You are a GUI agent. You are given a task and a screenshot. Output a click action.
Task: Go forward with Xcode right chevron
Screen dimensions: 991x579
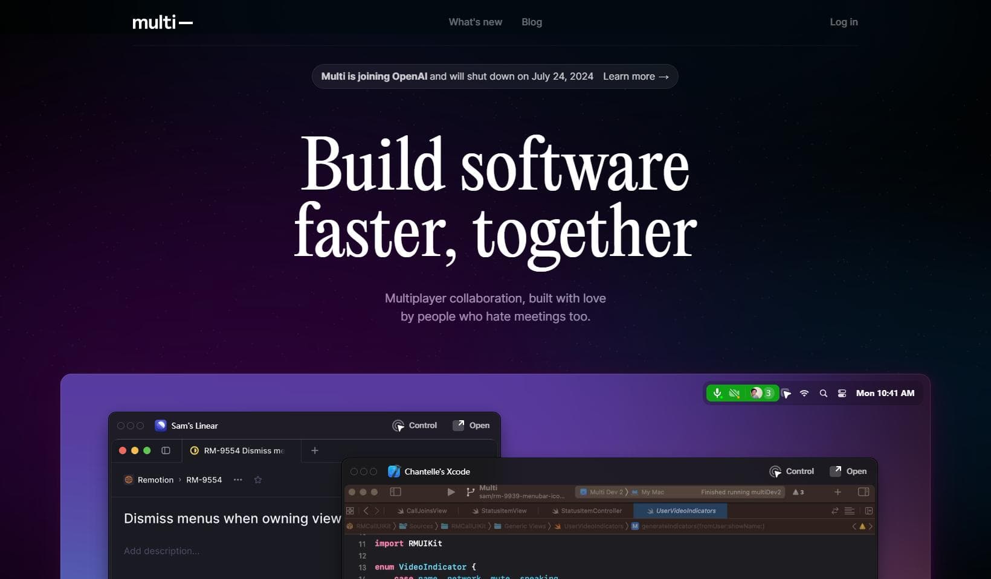376,511
